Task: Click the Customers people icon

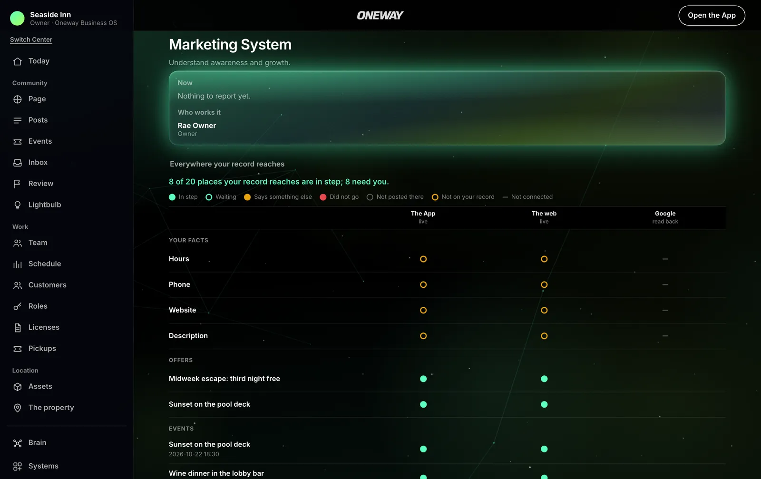Action: 18,285
